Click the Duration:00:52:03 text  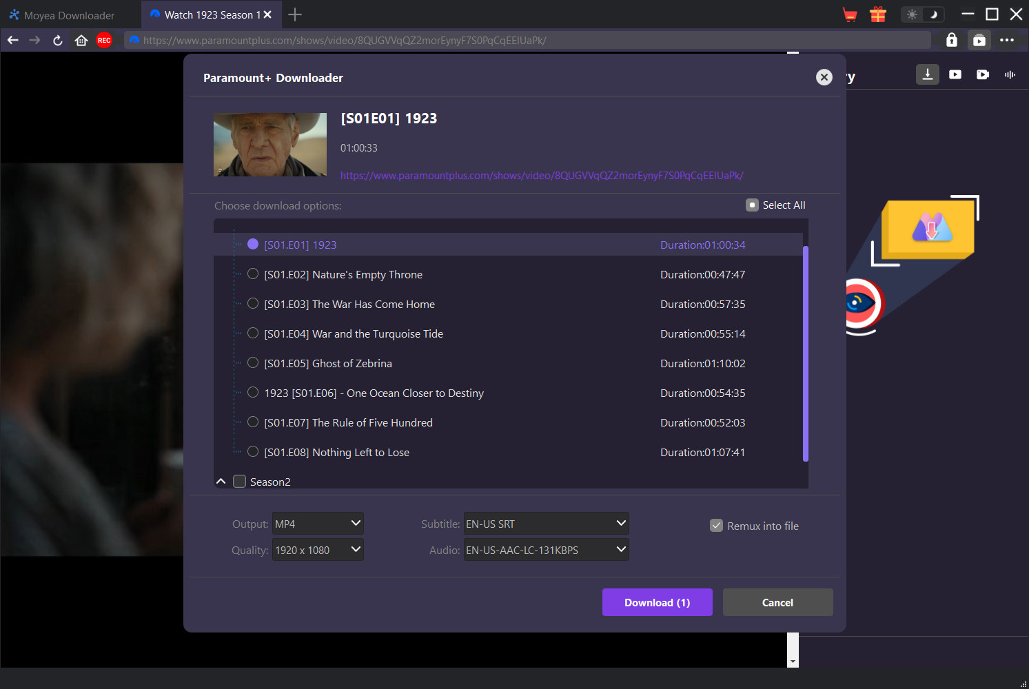[703, 422]
